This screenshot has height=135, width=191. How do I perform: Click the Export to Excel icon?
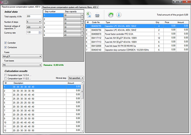click(89, 15)
